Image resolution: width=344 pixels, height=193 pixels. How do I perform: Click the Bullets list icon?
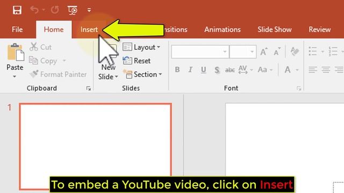(x=313, y=51)
